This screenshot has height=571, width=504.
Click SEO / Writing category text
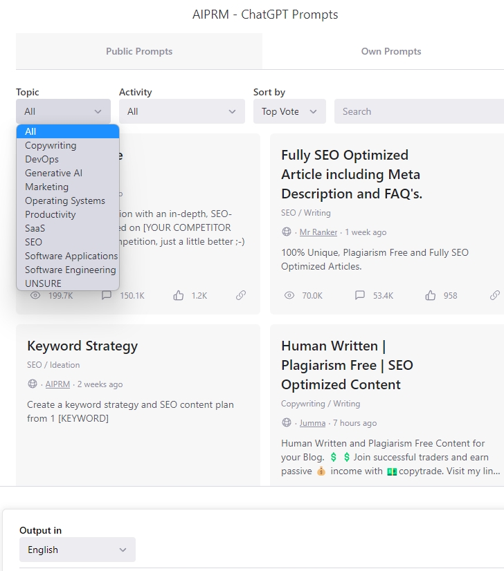[305, 213]
